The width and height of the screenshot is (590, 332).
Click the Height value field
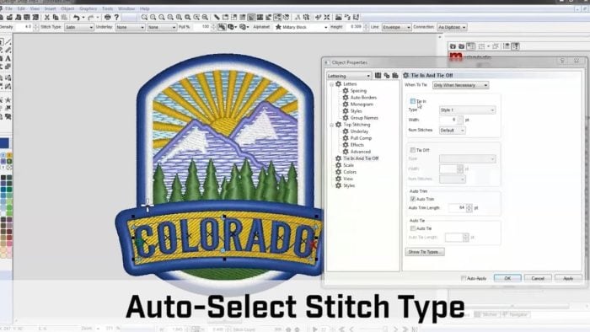coord(355,27)
